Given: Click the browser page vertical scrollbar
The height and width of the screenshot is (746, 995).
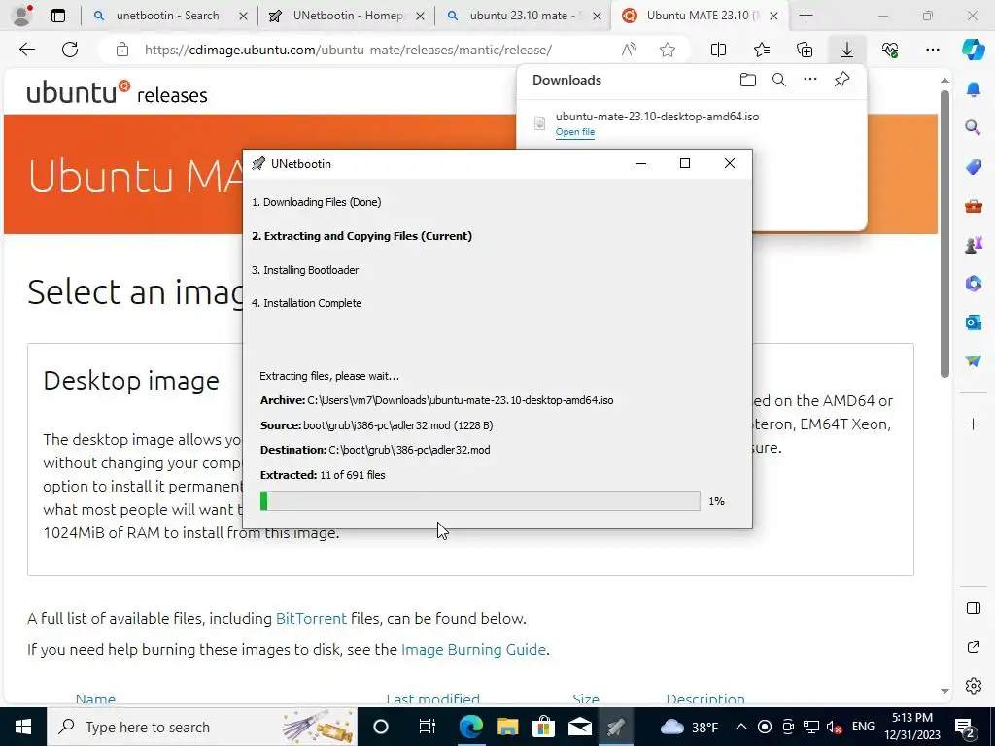Looking at the screenshot, I should point(944,235).
